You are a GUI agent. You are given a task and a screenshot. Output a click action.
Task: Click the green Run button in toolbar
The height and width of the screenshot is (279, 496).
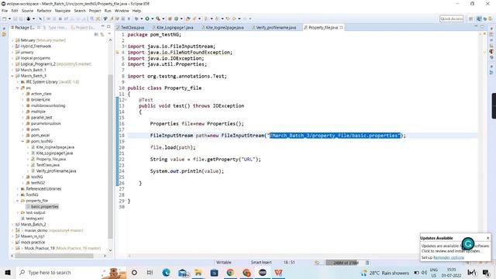pos(147,19)
